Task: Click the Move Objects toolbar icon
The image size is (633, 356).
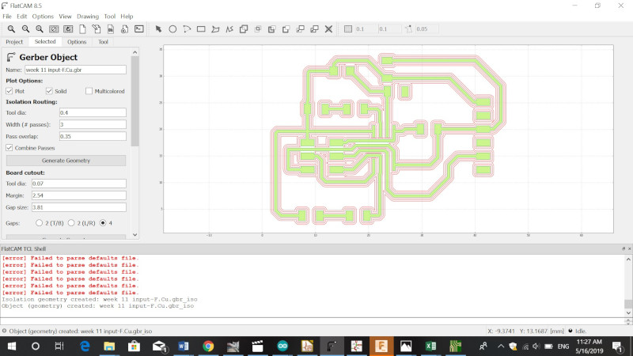Action: 301,29
